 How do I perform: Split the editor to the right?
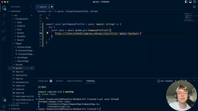coord(194,7)
